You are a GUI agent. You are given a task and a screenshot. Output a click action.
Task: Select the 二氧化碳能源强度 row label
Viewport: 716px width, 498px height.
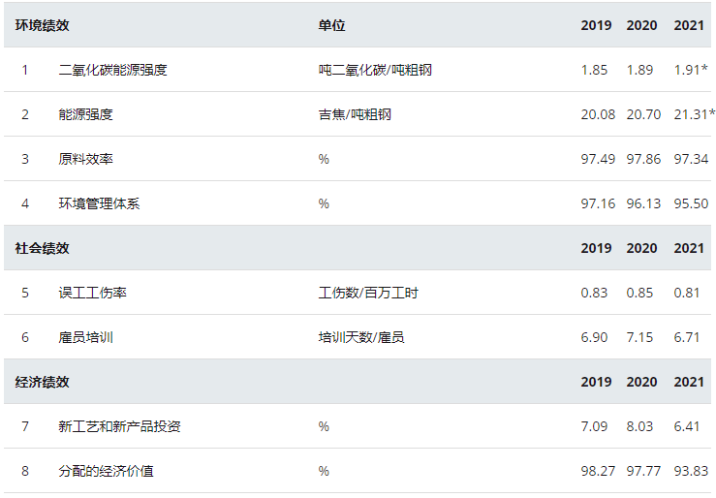click(112, 70)
